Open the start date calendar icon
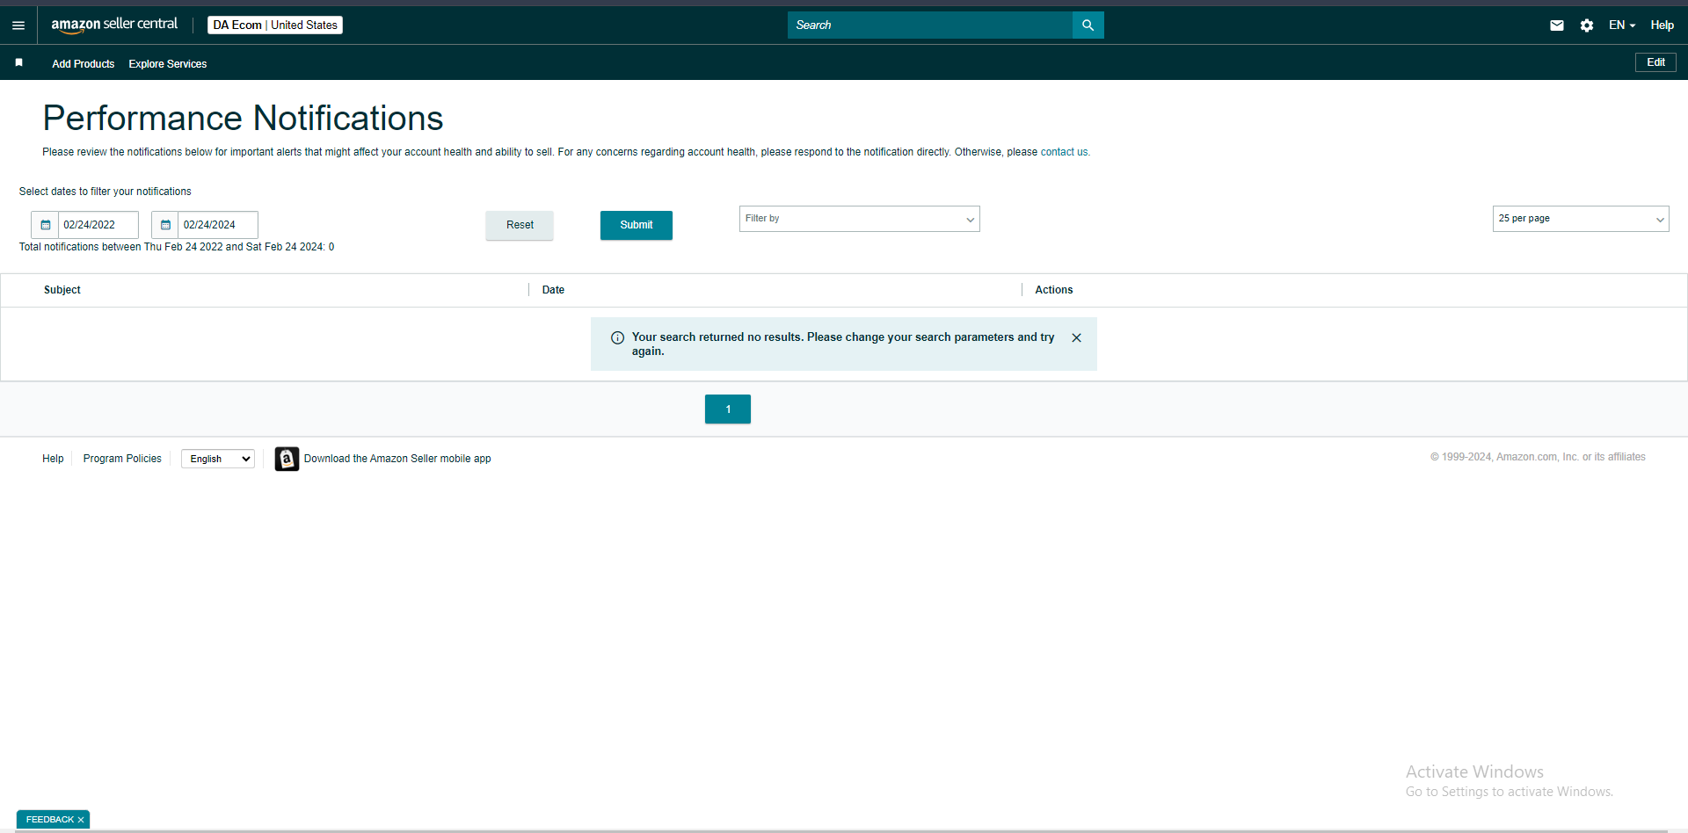Image resolution: width=1688 pixels, height=833 pixels. (46, 225)
